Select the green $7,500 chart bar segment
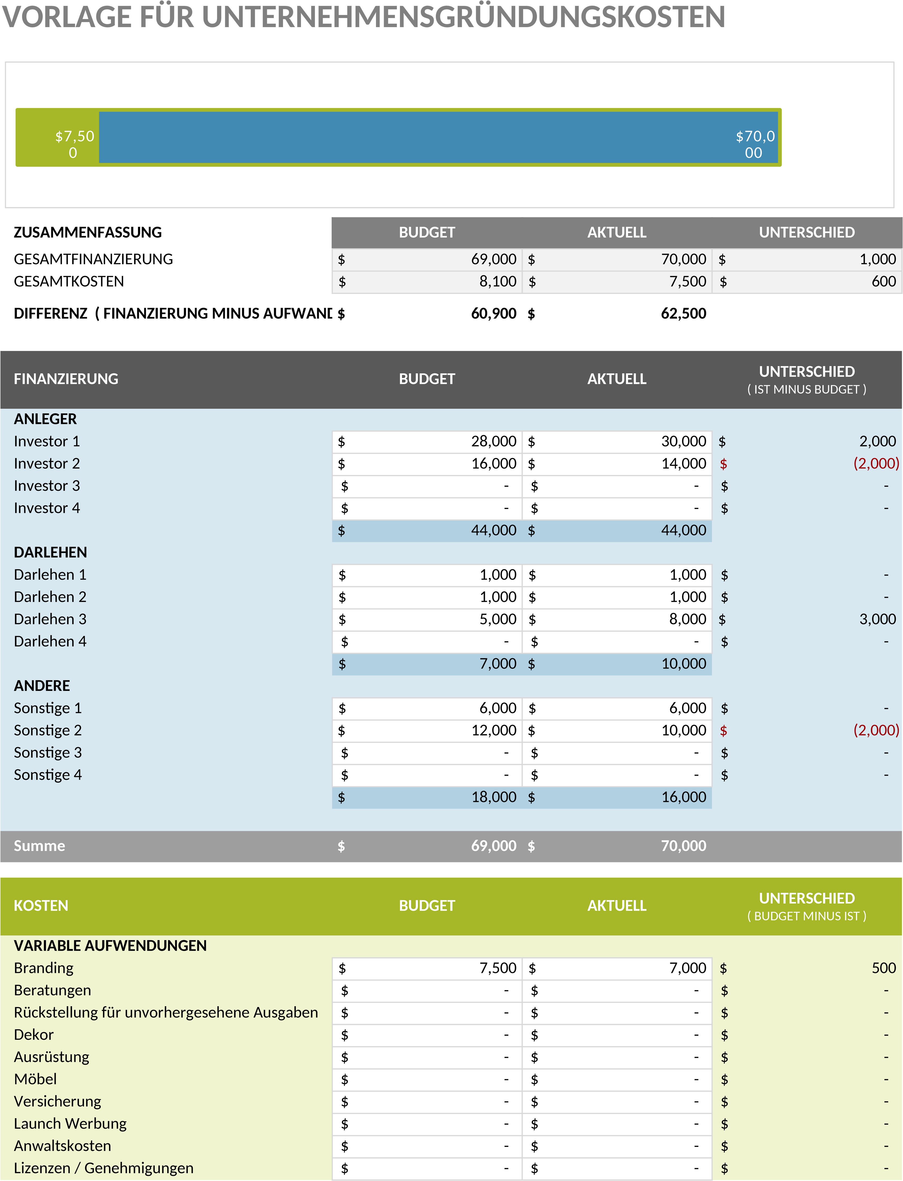This screenshot has width=903, height=1181. 57,137
